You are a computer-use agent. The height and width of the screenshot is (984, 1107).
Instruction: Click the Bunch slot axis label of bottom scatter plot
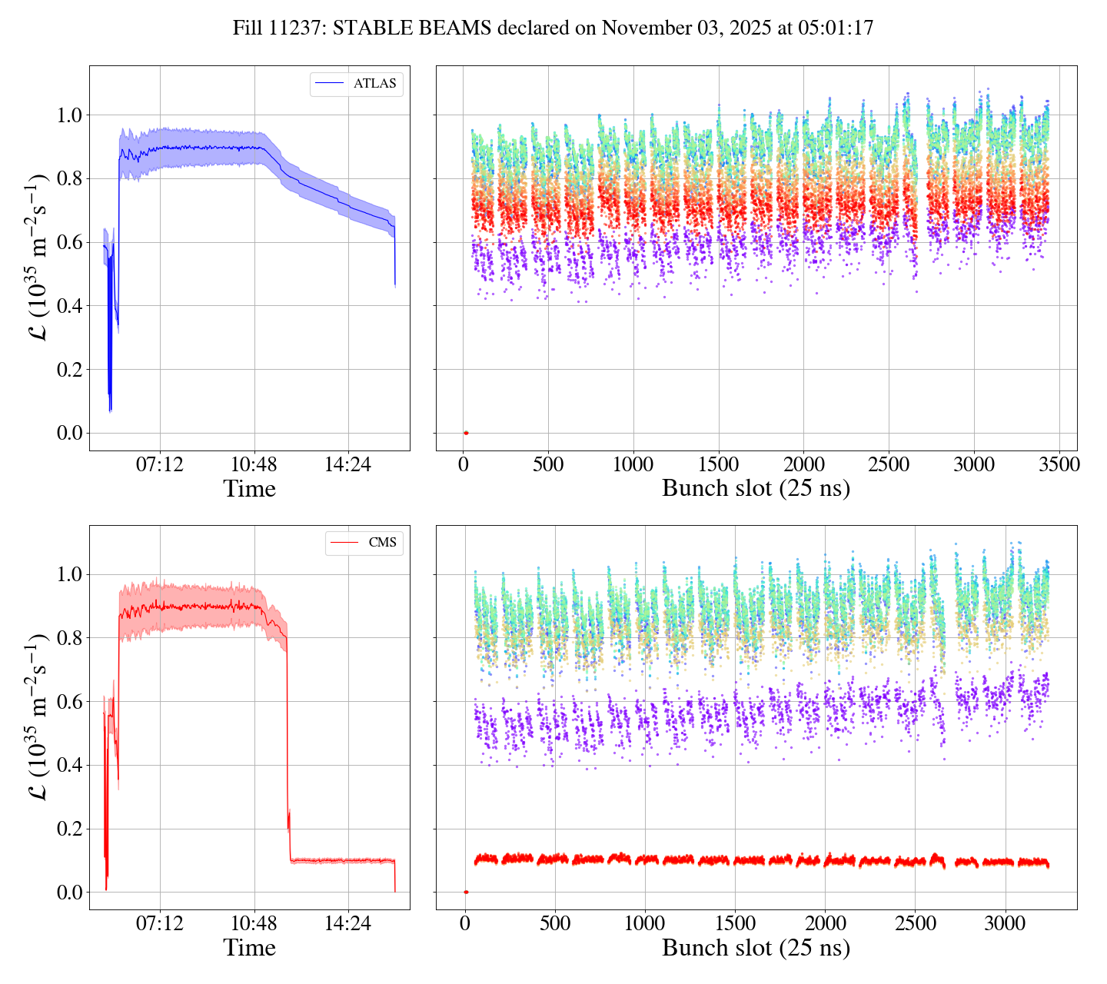[x=756, y=948]
